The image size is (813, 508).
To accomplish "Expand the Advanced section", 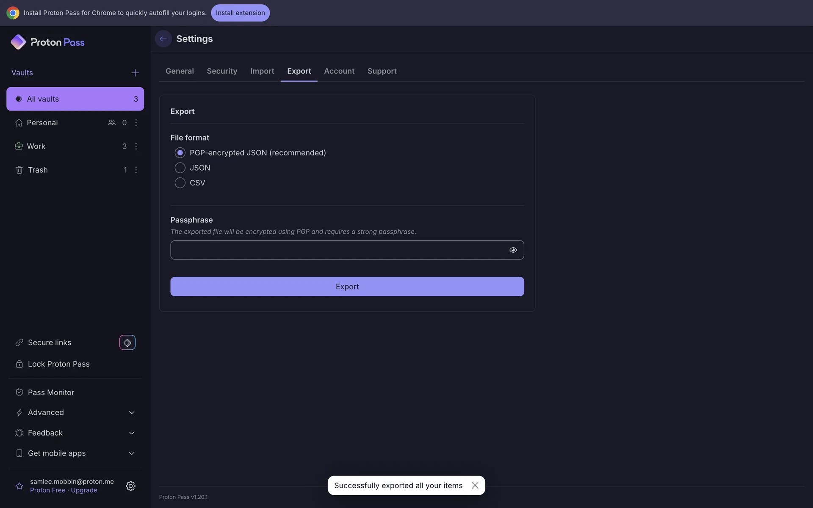I will (x=132, y=413).
